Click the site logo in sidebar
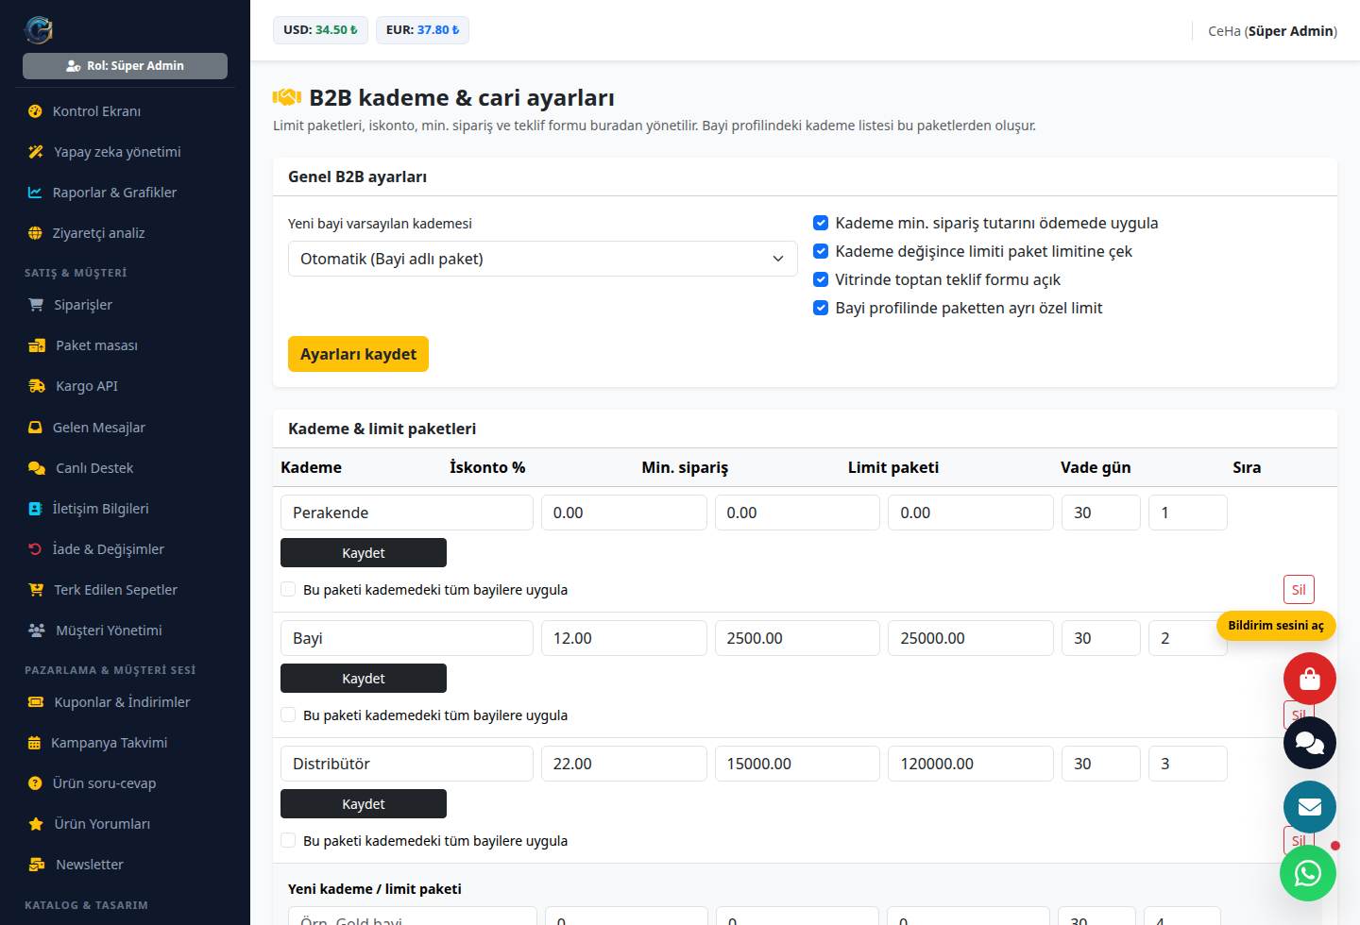The height and width of the screenshot is (925, 1360). pyautogui.click(x=39, y=30)
